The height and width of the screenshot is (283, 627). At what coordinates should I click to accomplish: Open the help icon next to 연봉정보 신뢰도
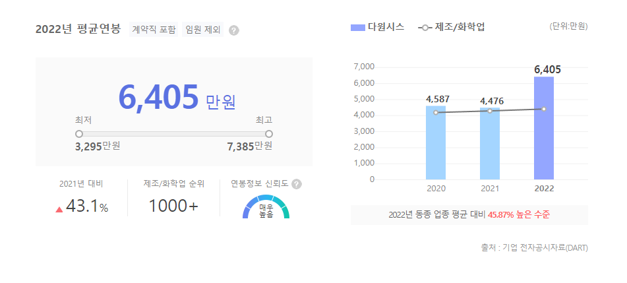(296, 184)
